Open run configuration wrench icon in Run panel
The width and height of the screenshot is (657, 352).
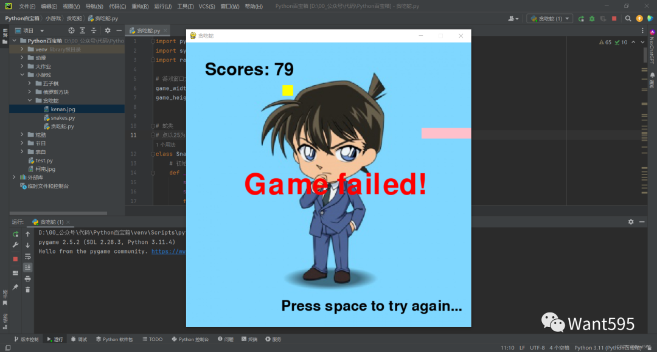pyautogui.click(x=15, y=245)
